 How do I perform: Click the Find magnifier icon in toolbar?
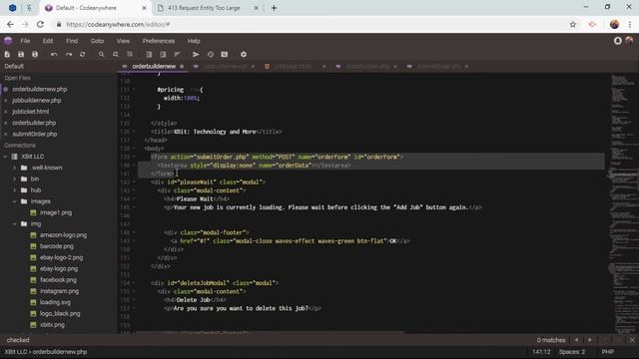[x=101, y=54]
